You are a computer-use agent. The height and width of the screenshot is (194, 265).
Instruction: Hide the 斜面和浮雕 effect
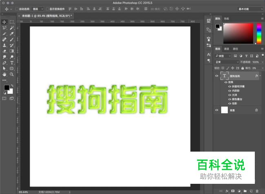pos(230,86)
